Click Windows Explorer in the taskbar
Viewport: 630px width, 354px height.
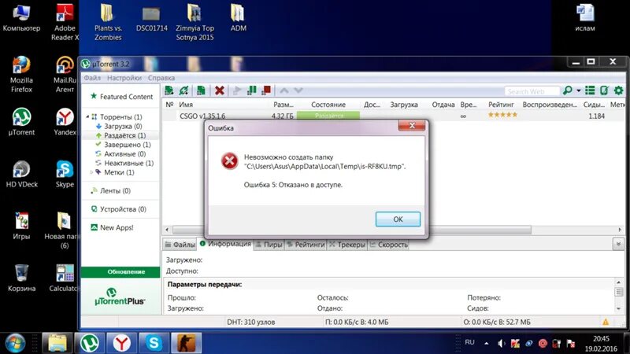57,343
